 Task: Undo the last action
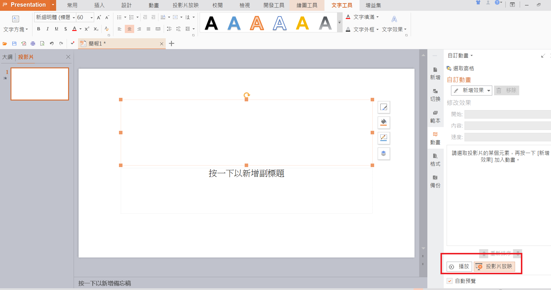(x=52, y=44)
